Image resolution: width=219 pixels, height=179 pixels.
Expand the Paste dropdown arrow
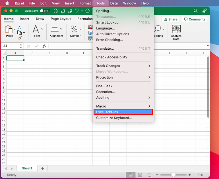coord(14,29)
